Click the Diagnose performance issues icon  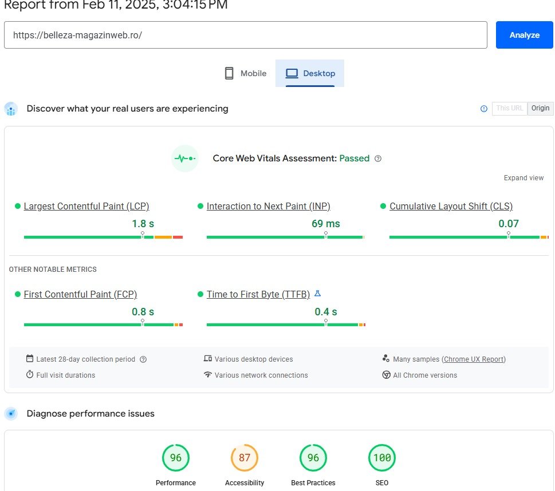pyautogui.click(x=11, y=413)
